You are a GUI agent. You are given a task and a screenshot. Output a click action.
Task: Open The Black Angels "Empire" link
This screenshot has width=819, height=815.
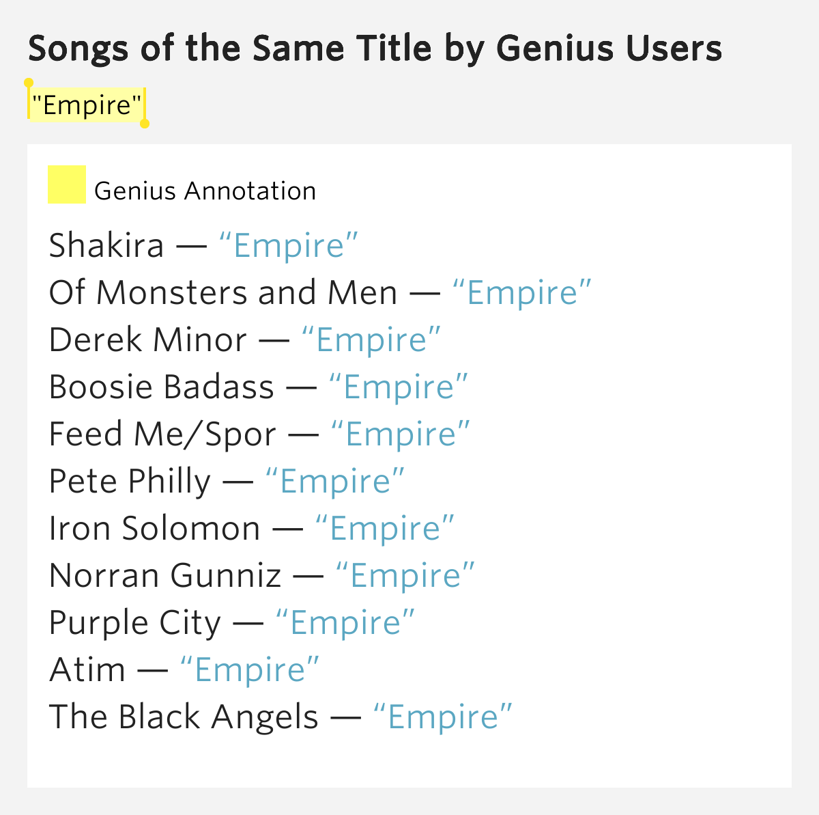[x=442, y=717]
